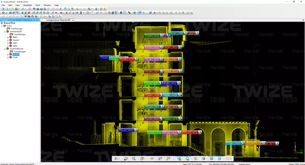Click the 3D cube icon in bottom toolbar
Image resolution: width=305 pixels, height=165 pixels.
[x=211, y=159]
